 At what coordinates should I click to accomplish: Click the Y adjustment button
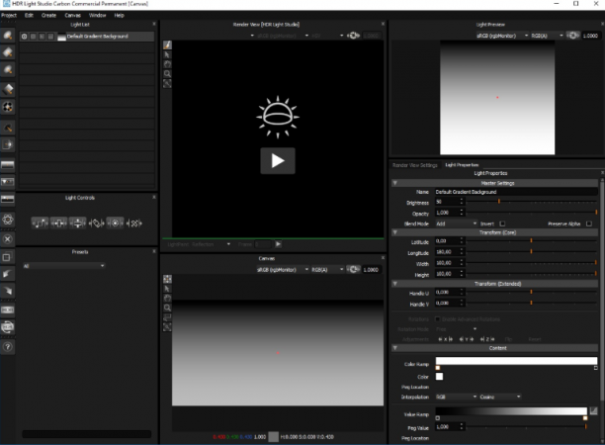click(x=466, y=339)
